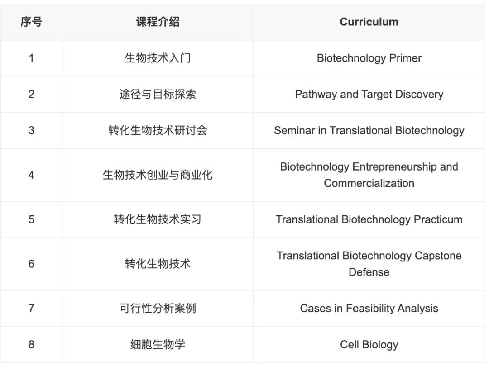Select Pathway and Target Discovery text
Viewport: 489px width, 366px height.
[369, 95]
